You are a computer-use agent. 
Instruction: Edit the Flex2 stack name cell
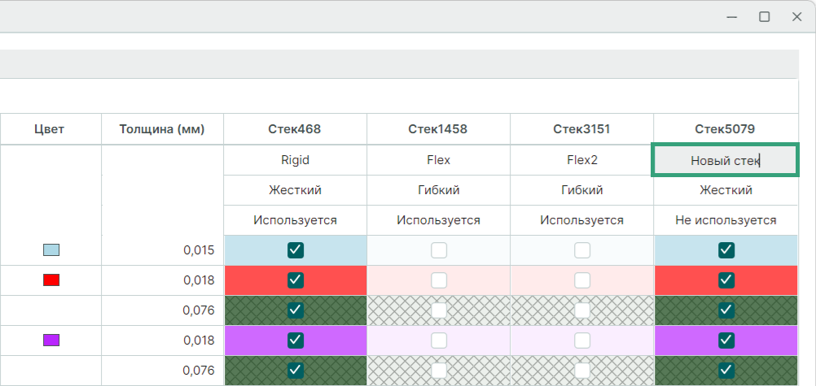coord(582,160)
